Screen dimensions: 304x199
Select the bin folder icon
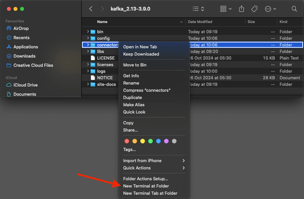coord(93,32)
